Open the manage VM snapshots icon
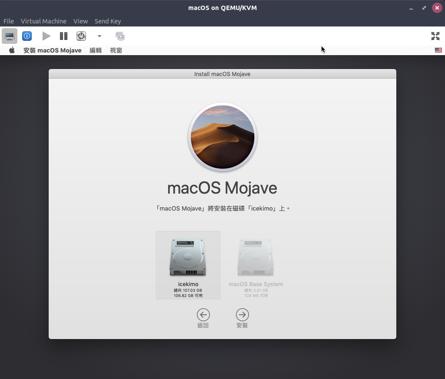Screen dimensions: 445x379 120,36
